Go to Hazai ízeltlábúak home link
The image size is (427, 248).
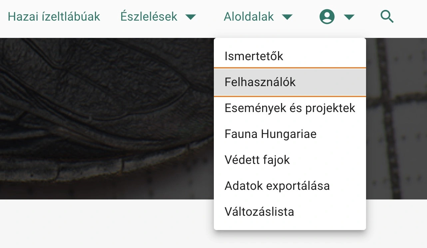point(54,16)
